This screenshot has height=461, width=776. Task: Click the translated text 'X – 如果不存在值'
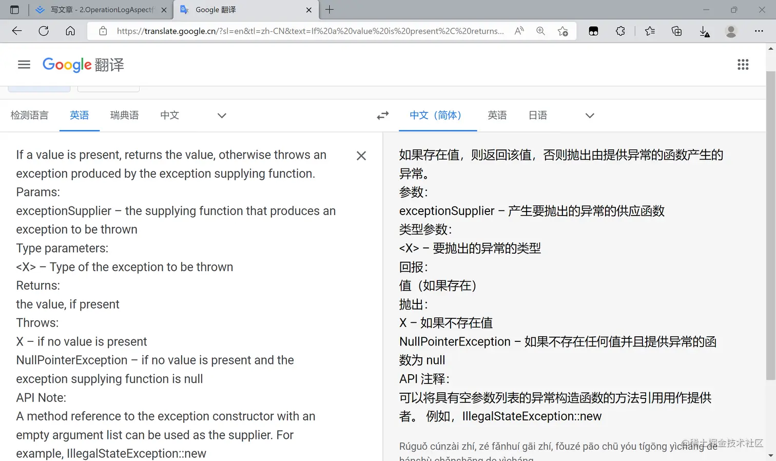[446, 323]
